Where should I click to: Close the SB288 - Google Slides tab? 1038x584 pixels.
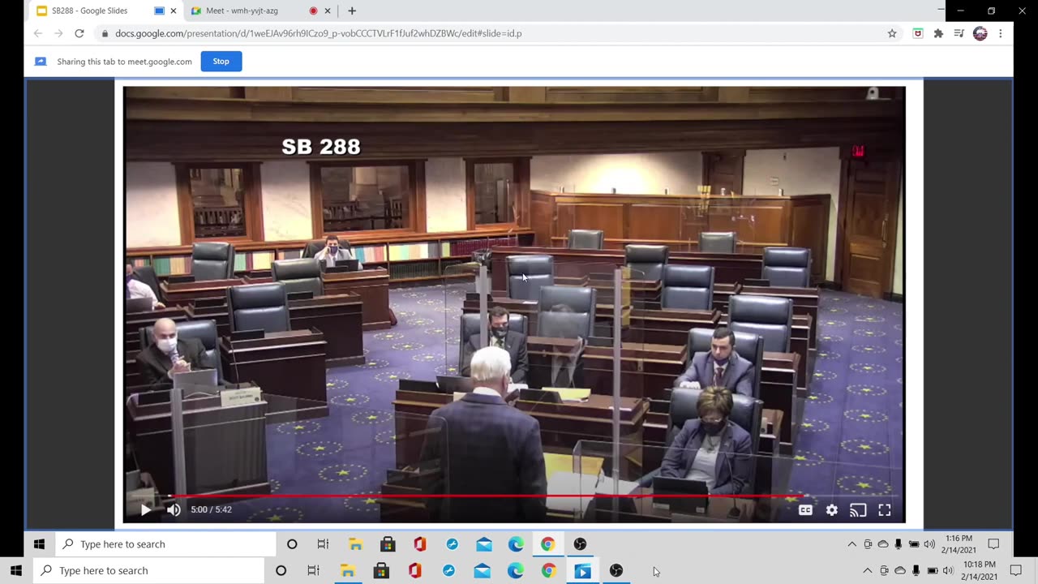click(173, 11)
